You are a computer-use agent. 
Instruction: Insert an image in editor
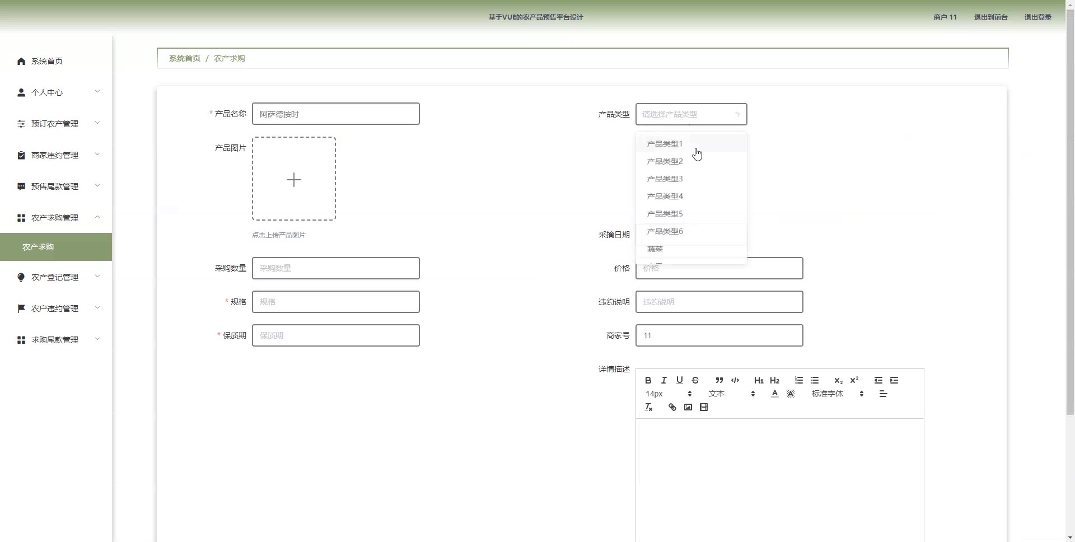(x=688, y=407)
